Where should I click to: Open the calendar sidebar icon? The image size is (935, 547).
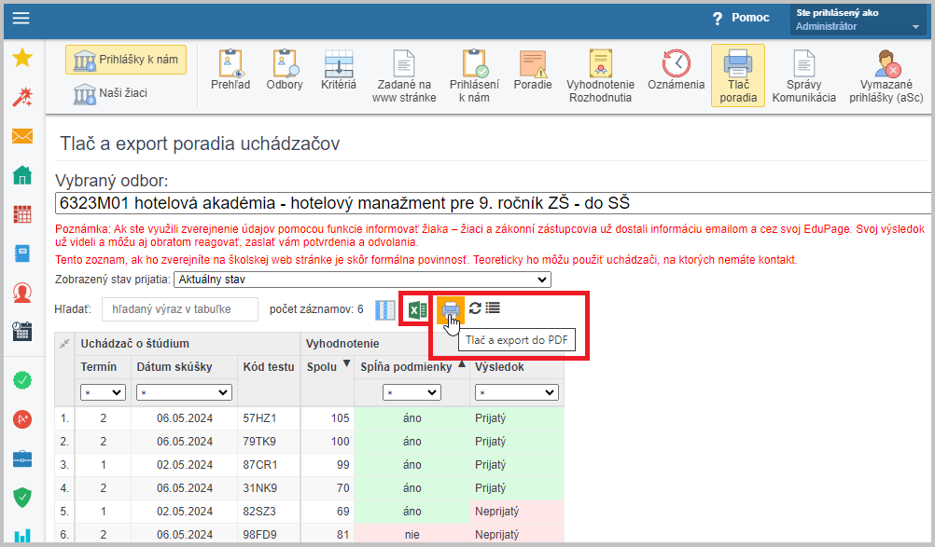pyautogui.click(x=22, y=213)
